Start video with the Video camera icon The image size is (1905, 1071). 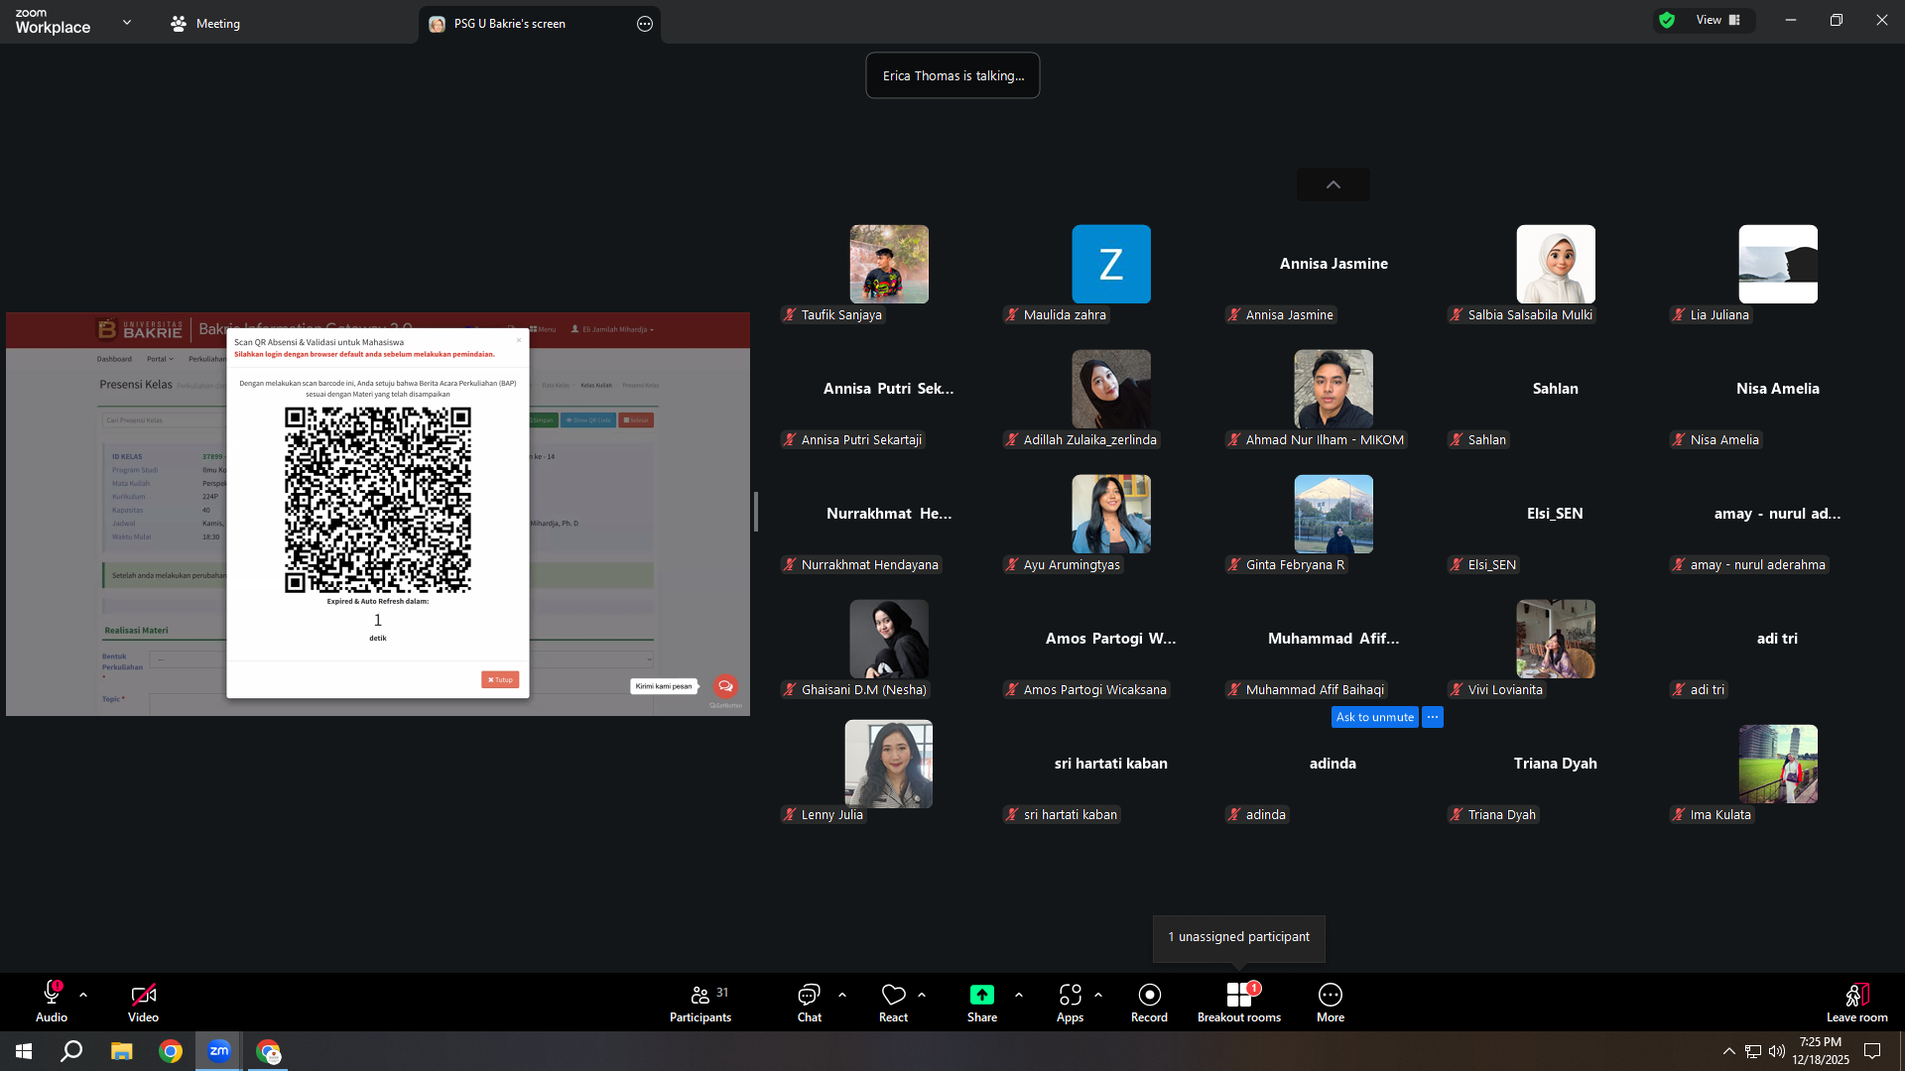[143, 994]
